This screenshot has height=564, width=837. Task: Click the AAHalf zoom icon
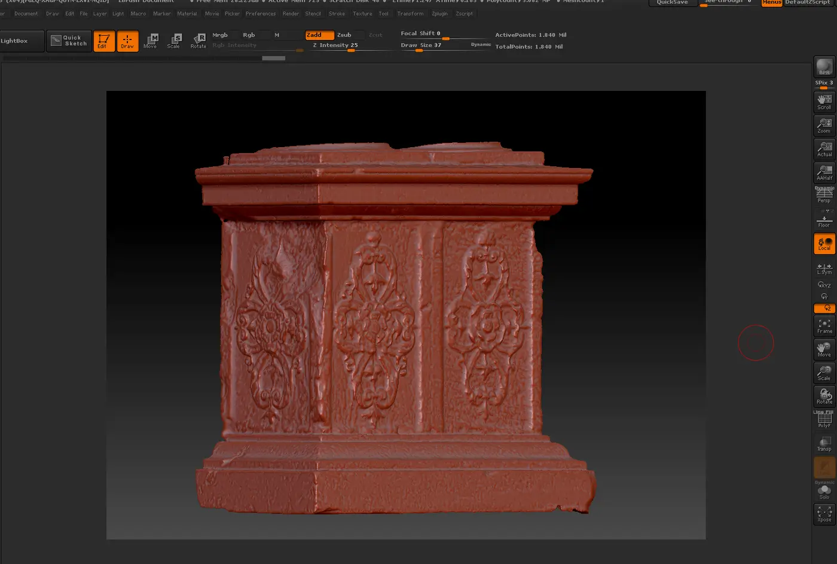click(824, 172)
